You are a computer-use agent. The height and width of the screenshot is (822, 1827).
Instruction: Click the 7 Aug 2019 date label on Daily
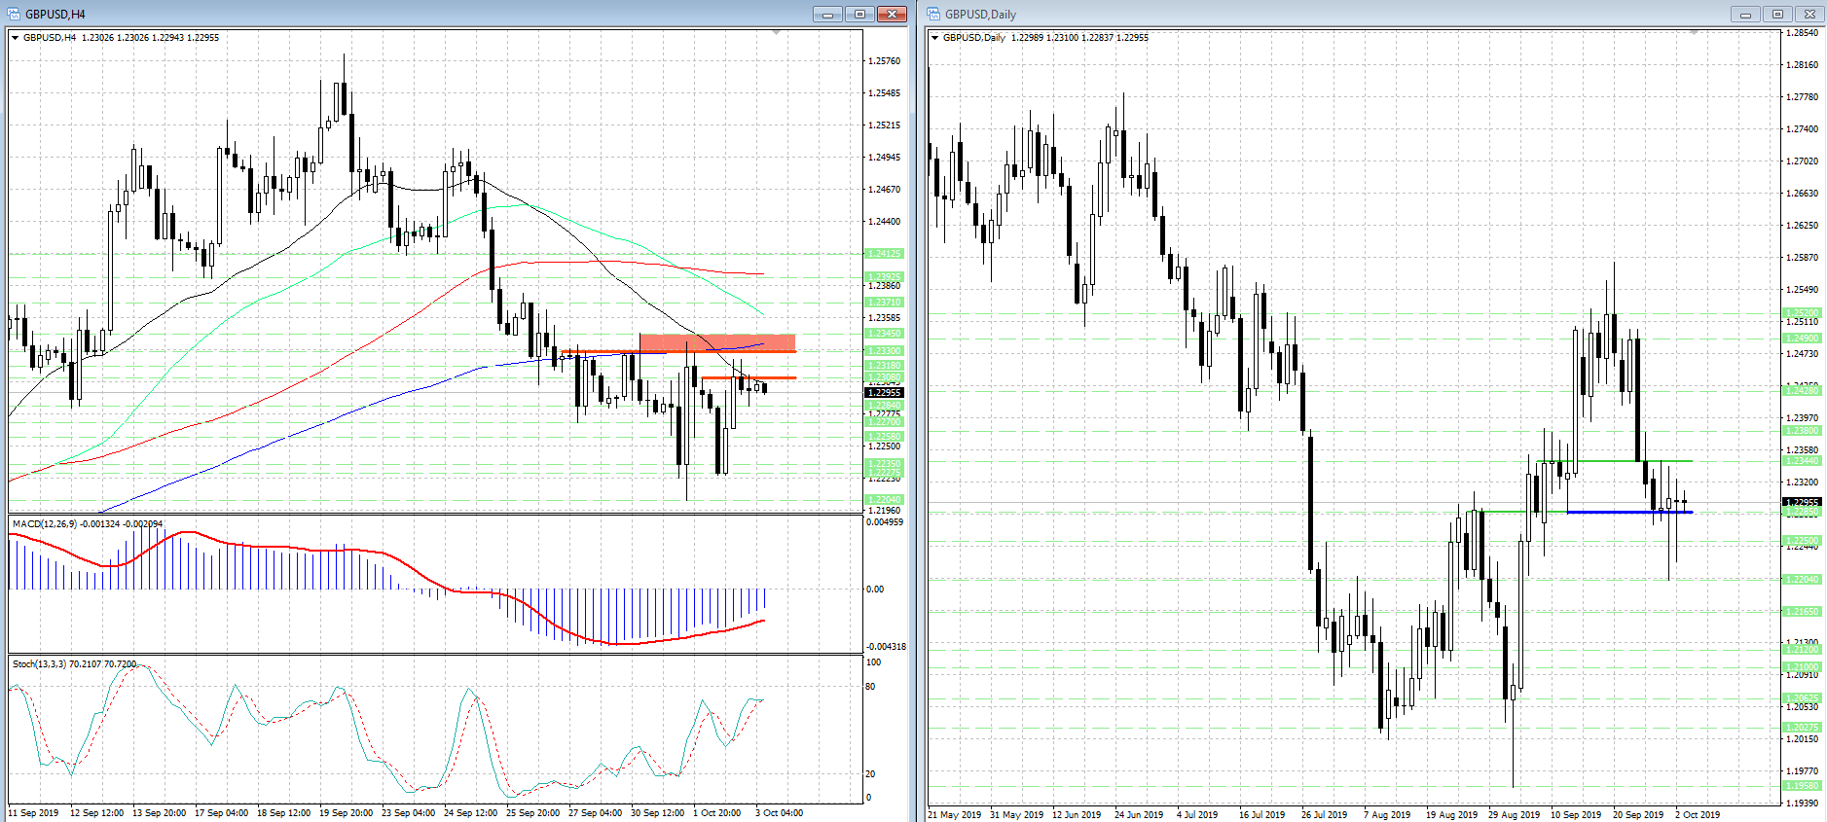tap(1387, 815)
